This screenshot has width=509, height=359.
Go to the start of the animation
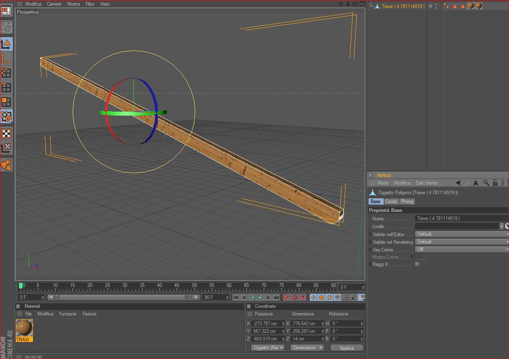(x=236, y=297)
